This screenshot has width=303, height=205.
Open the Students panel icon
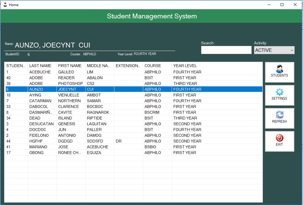point(279,69)
